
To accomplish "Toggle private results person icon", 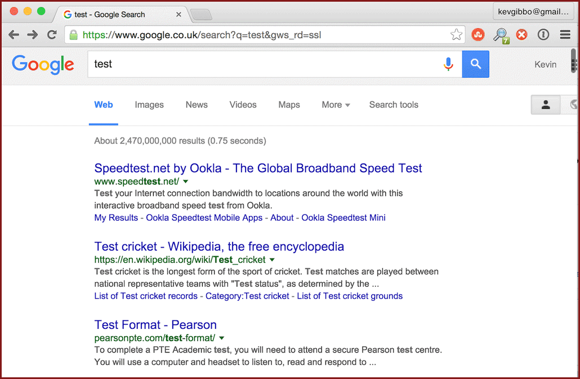I will tap(545, 105).
